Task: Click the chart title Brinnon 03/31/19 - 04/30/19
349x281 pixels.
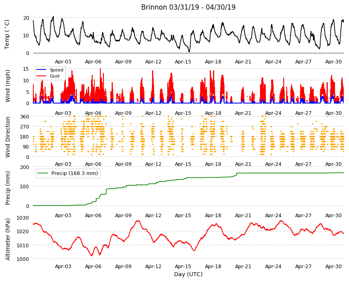Action: (188, 7)
